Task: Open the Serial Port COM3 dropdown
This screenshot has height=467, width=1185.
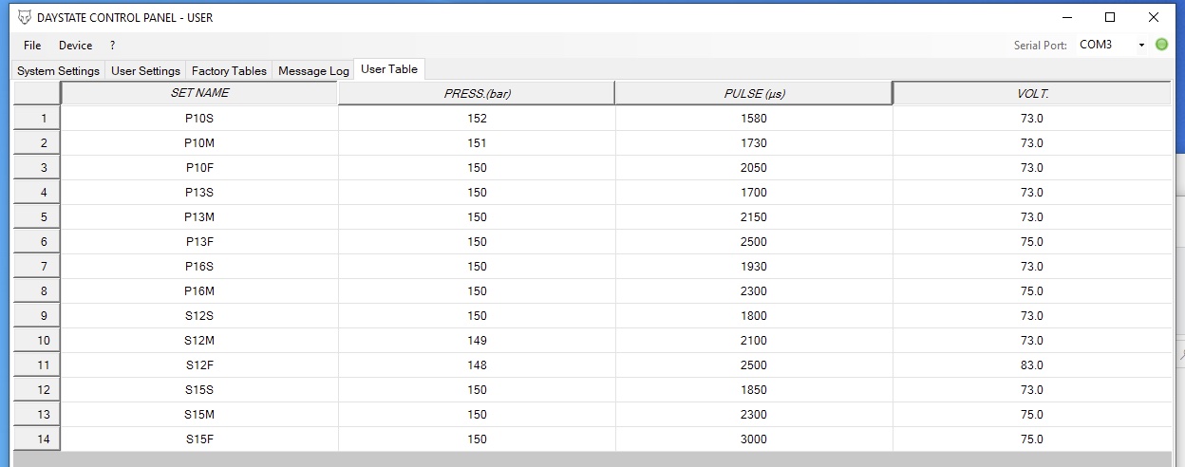Action: [1113, 45]
